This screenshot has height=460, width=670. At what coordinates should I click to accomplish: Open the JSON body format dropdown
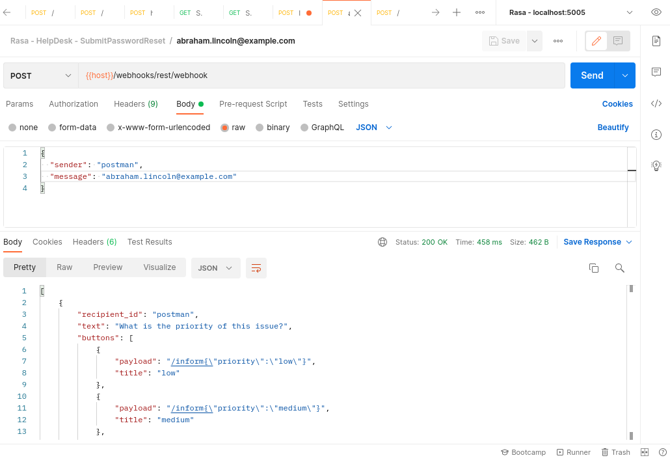374,128
